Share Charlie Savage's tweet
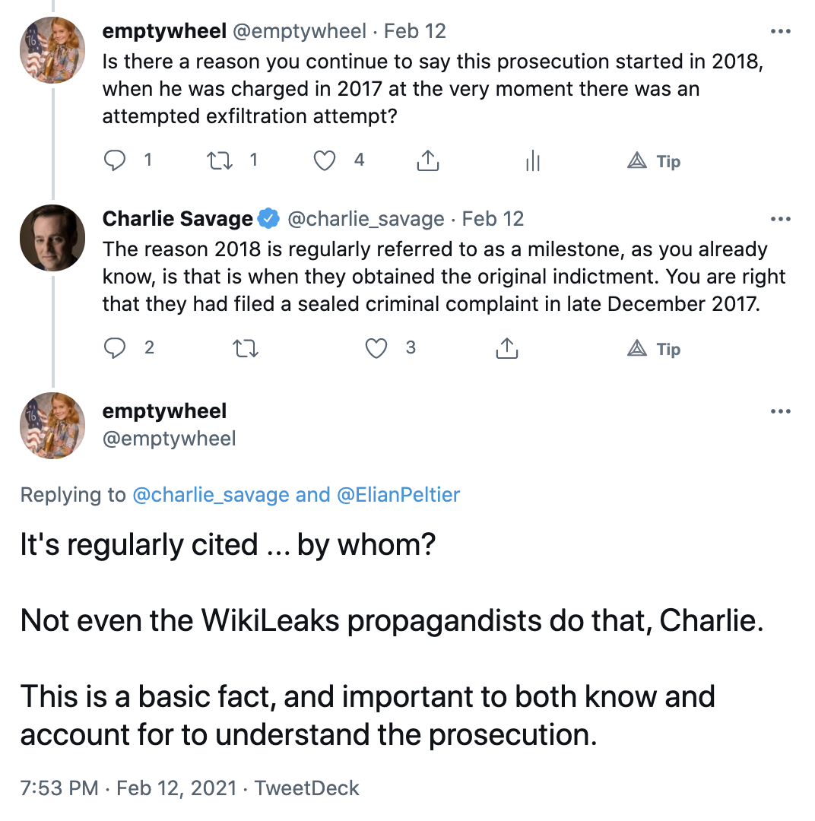 (x=506, y=347)
